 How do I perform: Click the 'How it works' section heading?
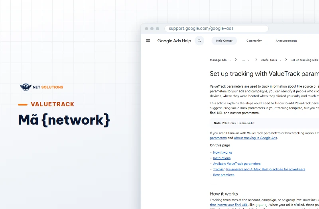(x=224, y=193)
